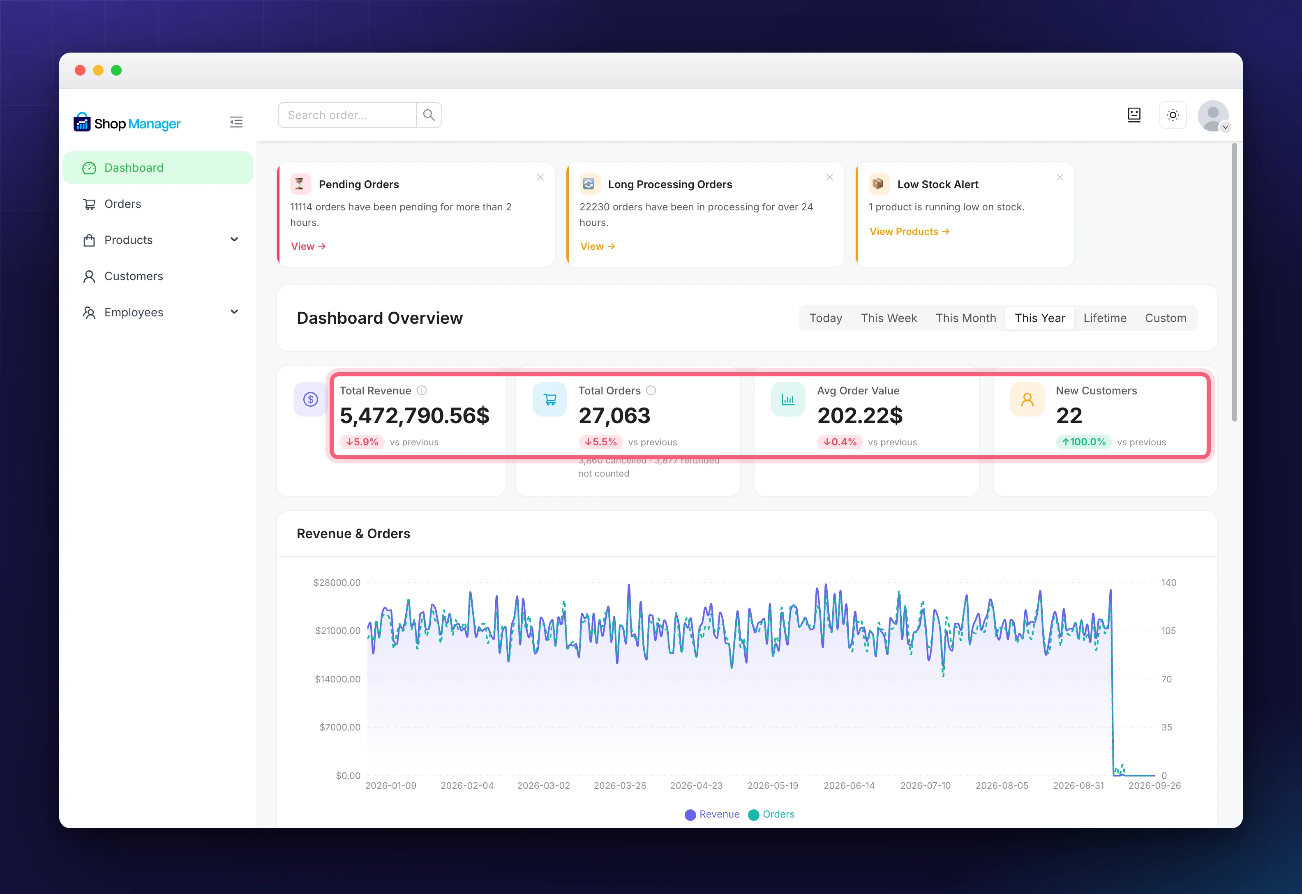The image size is (1302, 894).
Task: Select the This Year time range
Action: point(1040,318)
